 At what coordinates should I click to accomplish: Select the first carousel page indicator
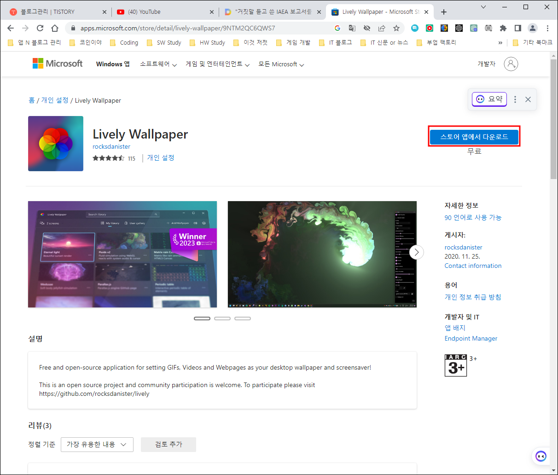(x=202, y=319)
